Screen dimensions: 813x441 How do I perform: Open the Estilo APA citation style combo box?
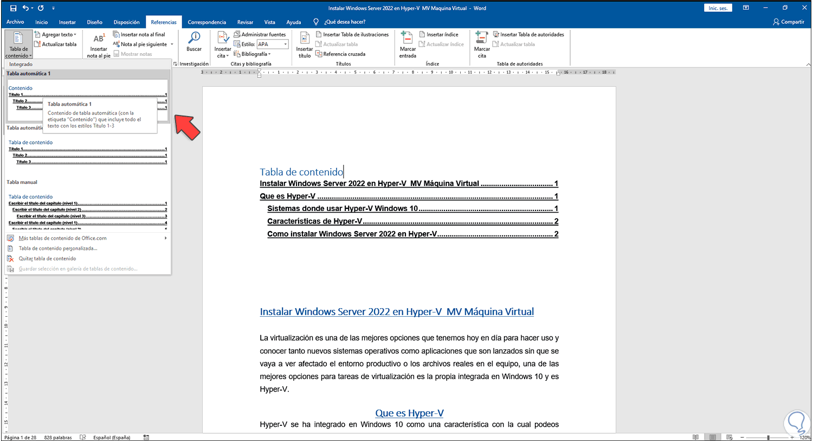click(x=273, y=44)
